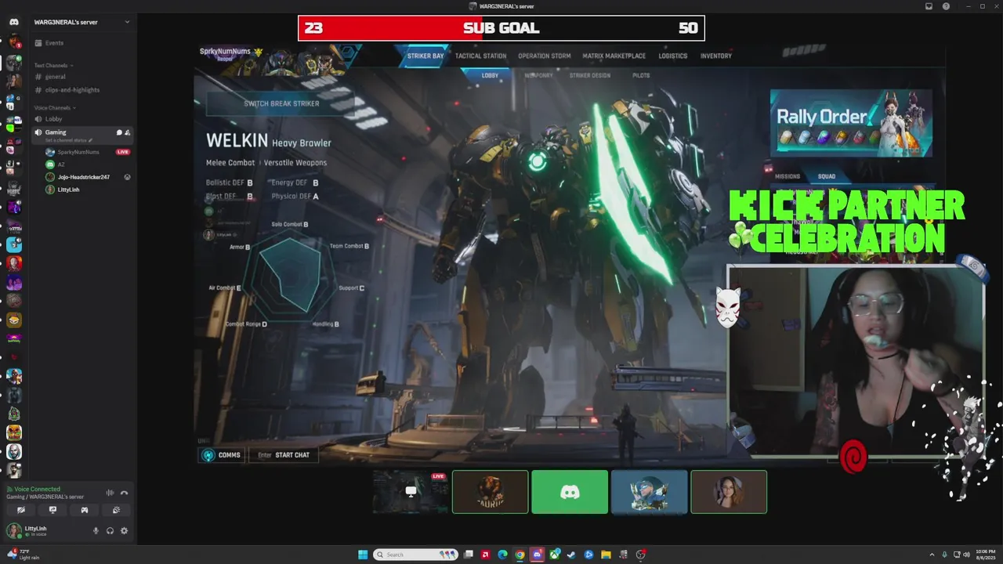Click Tactical Station tab in game stream

(480, 56)
